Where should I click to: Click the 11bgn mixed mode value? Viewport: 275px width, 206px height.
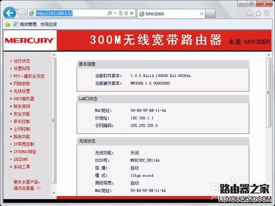pos(142,176)
